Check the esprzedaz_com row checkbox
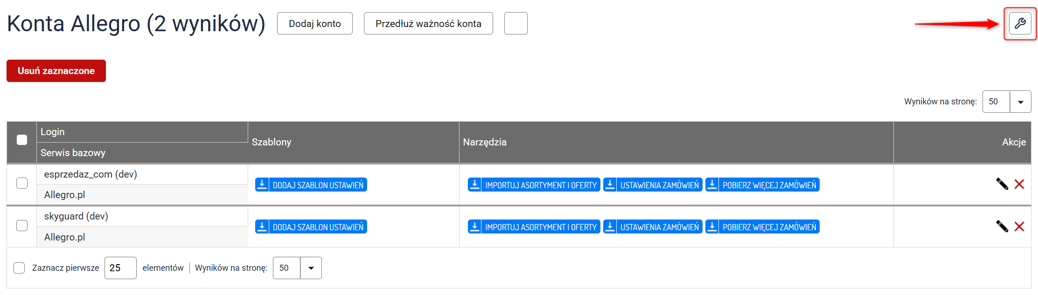The height and width of the screenshot is (295, 1038). point(22,183)
